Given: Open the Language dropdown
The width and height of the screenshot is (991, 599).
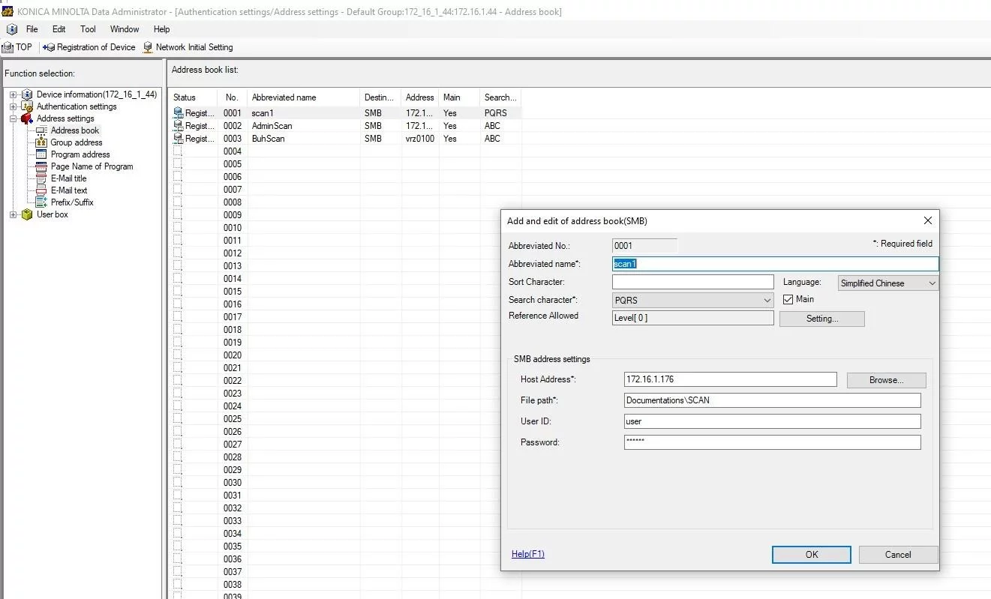Looking at the screenshot, I should [x=888, y=283].
